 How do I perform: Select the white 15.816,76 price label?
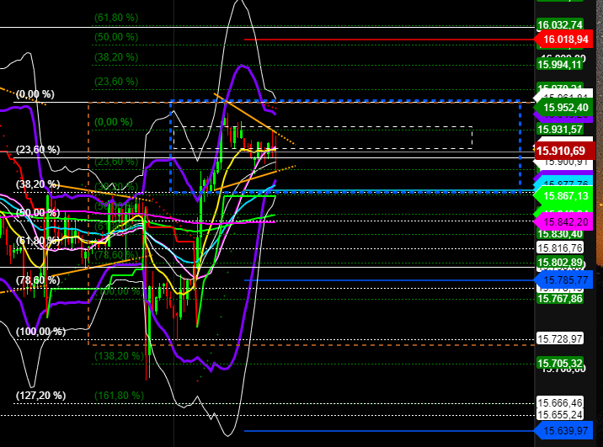pos(559,247)
